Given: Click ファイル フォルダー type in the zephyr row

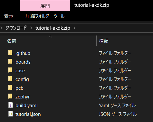Looking at the screenshot, I should click(x=115, y=97).
